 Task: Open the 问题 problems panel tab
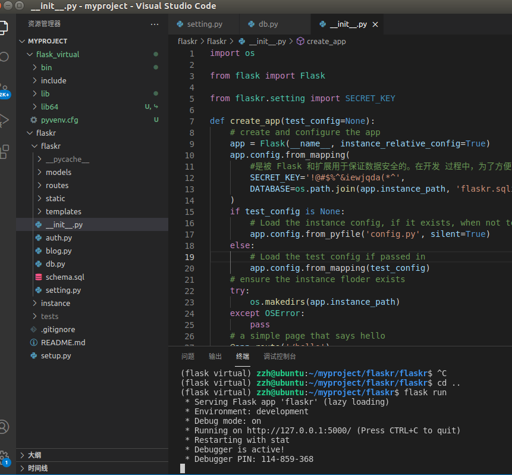click(x=188, y=357)
